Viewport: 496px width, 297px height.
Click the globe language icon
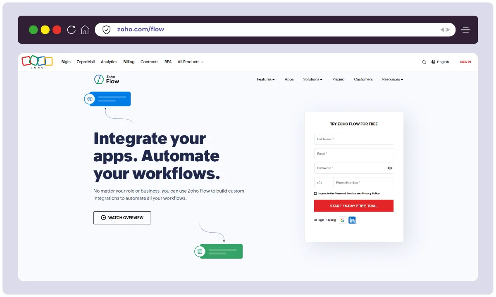coord(433,62)
